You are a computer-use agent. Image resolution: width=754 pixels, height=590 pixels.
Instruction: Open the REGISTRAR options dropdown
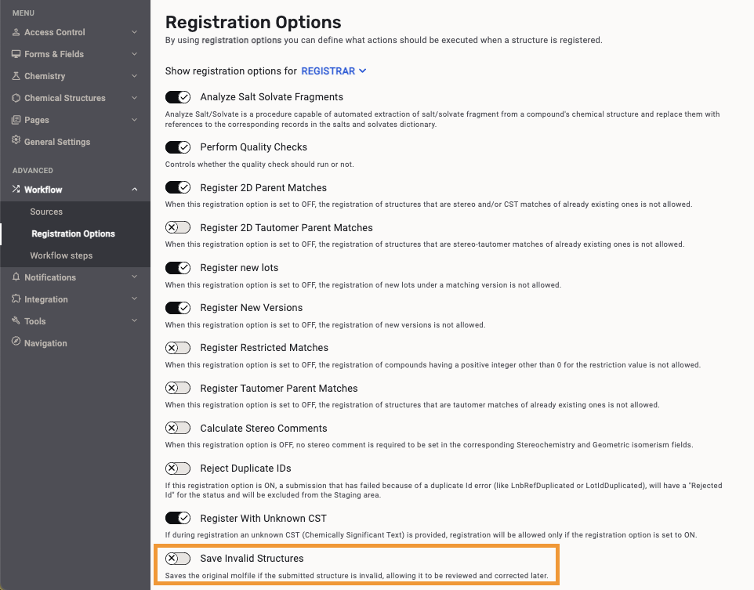(334, 71)
